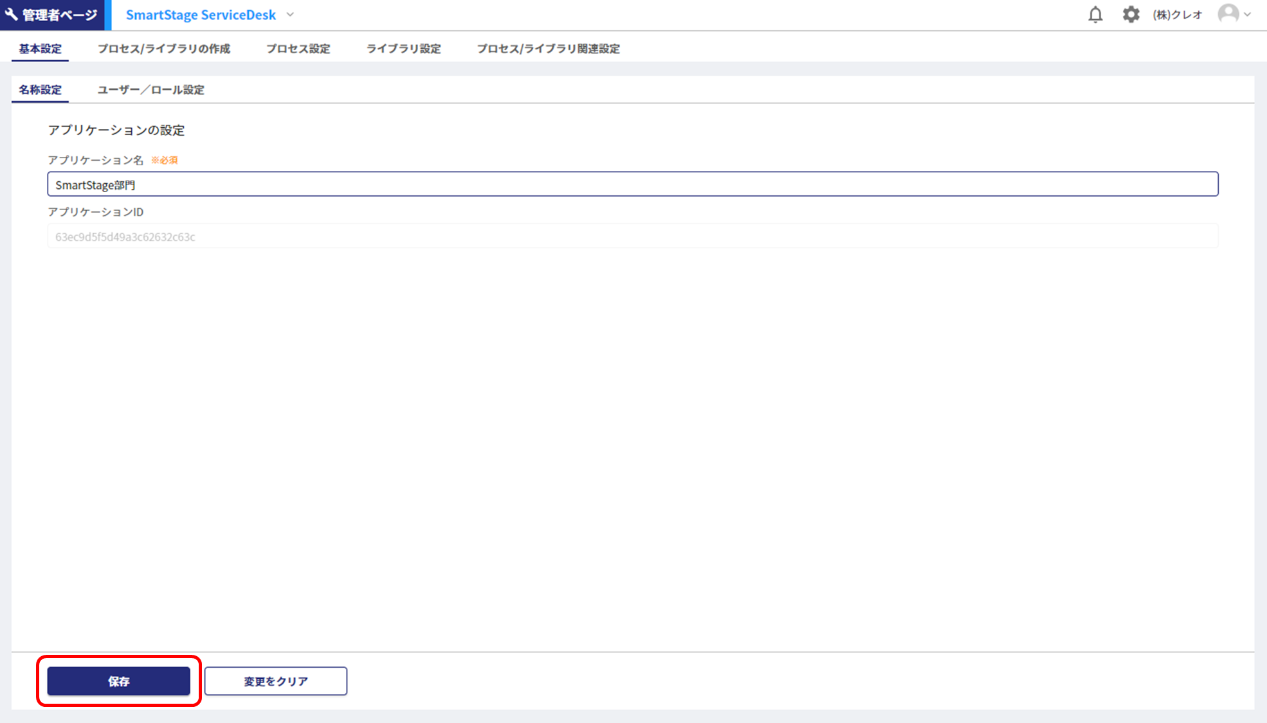The width and height of the screenshot is (1267, 723).
Task: Switch to the プロセス設定 tab
Action: click(x=298, y=49)
